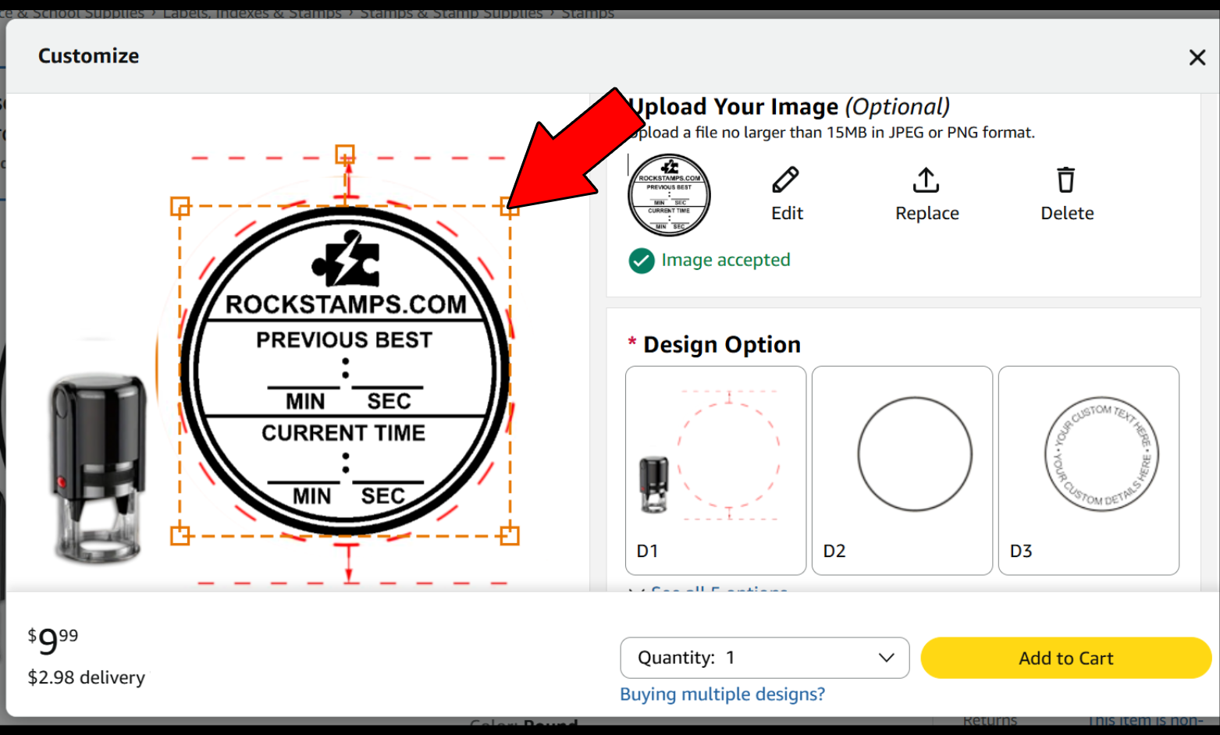Click the $9.99 price text
The width and height of the screenshot is (1220, 735).
(x=53, y=641)
